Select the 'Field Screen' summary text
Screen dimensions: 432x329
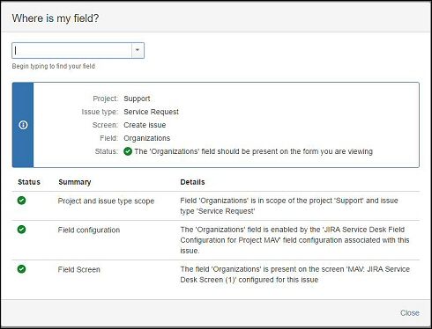[79, 269]
